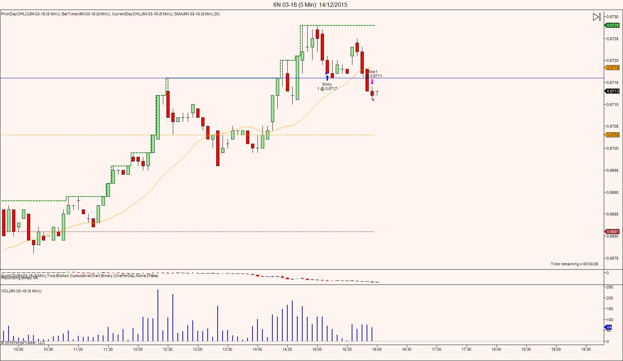Click the 12:30 time axis label

click(167, 349)
